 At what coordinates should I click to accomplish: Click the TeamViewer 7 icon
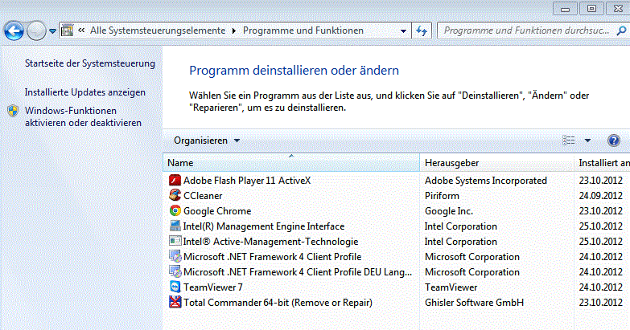(x=175, y=287)
